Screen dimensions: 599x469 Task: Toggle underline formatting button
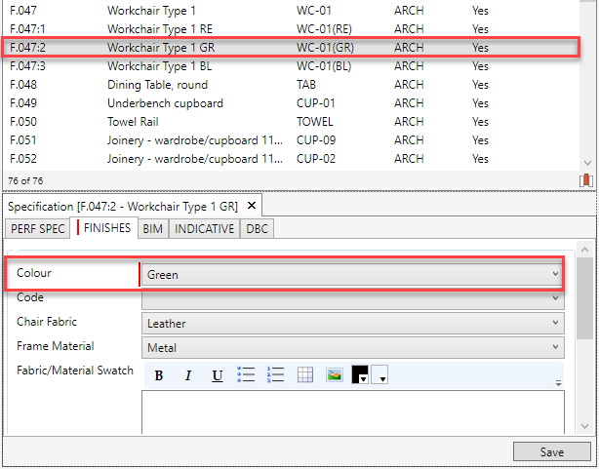click(218, 375)
